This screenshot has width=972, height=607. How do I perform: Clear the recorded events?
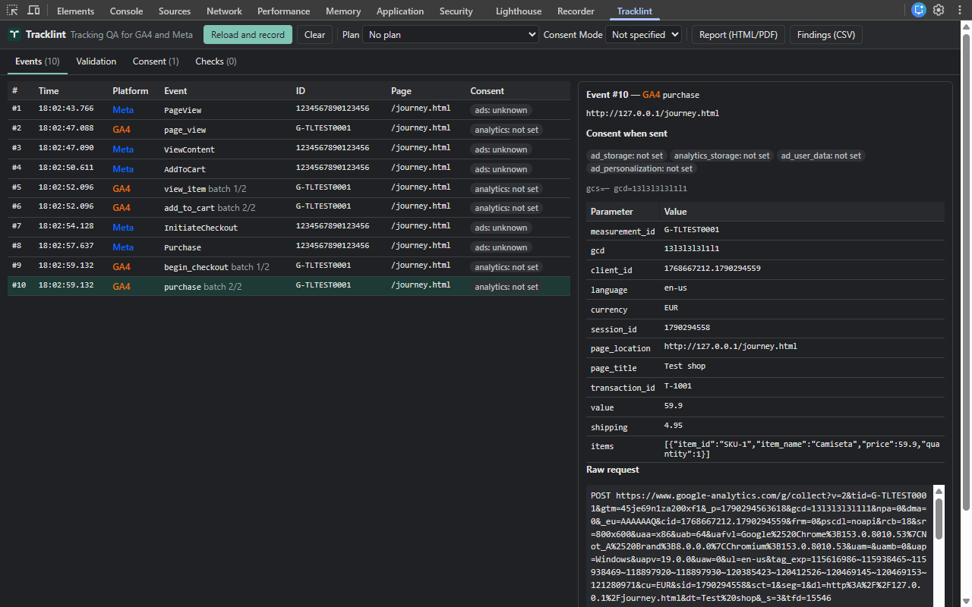pyautogui.click(x=314, y=35)
